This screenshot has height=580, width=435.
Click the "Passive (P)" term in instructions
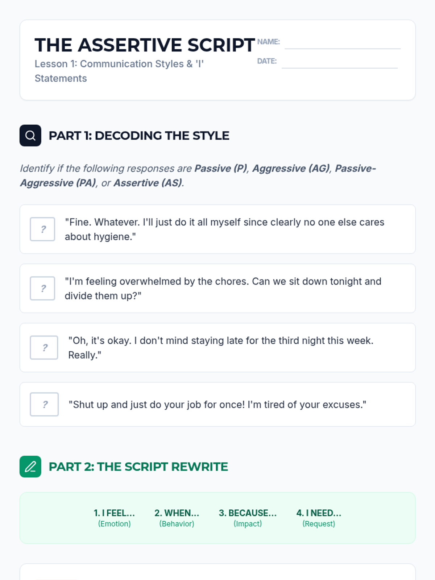(x=221, y=169)
